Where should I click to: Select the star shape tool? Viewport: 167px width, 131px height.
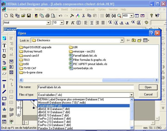pos(4,109)
